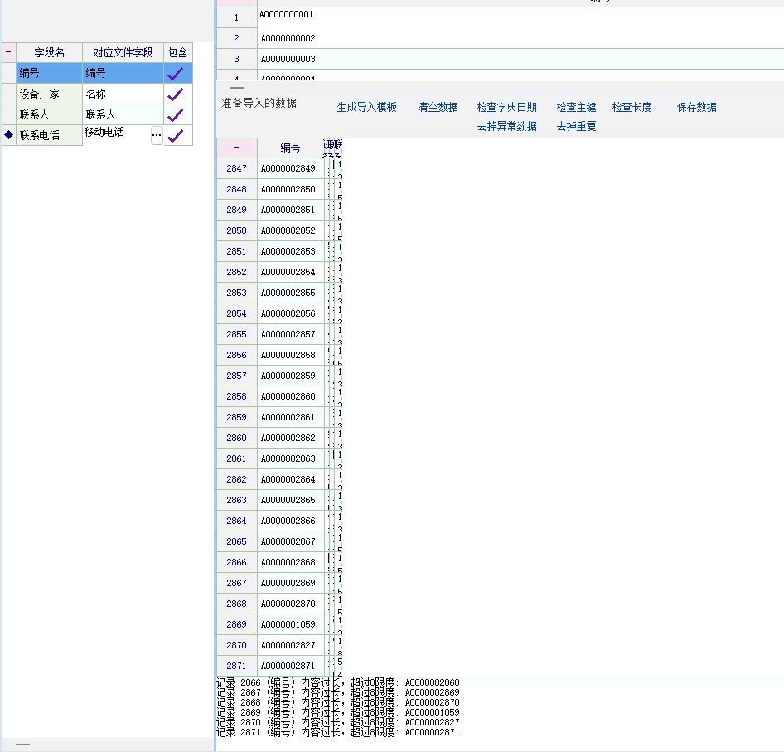Toggle the 包含 checkmark for 编号

click(176, 73)
